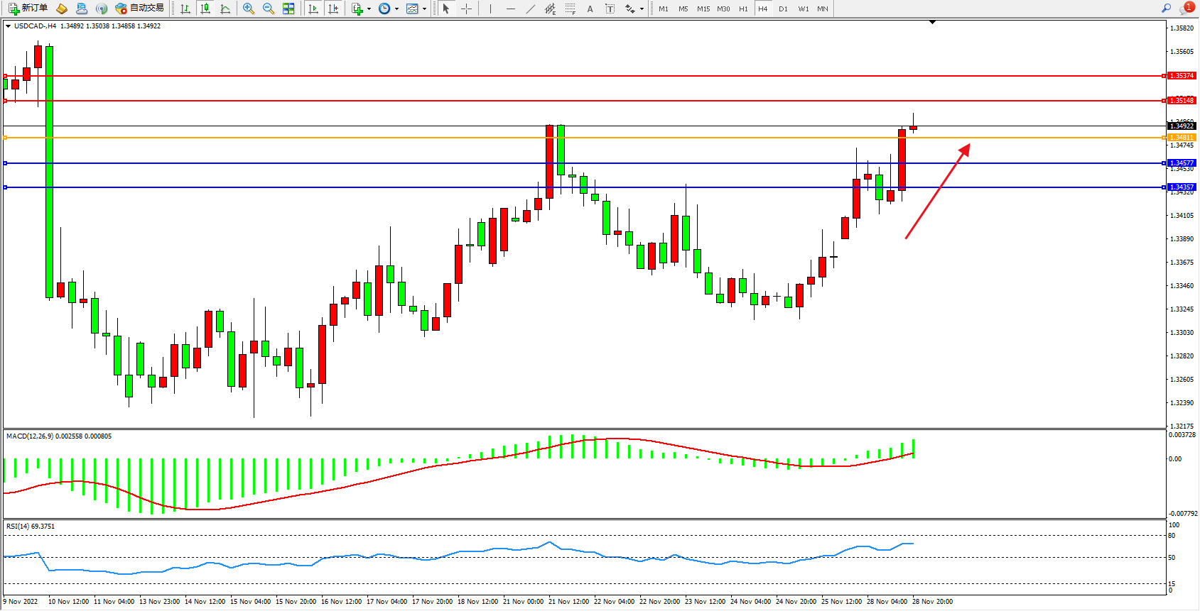The width and height of the screenshot is (1200, 611).
Task: Open indicators list dropdown arrow
Action: point(369,9)
